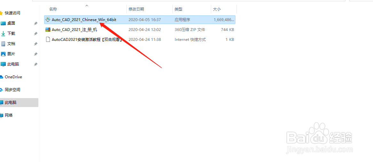The width and height of the screenshot is (373, 162).
Task: Open 图片 folder in the navigation pane
Action: tap(11, 54)
